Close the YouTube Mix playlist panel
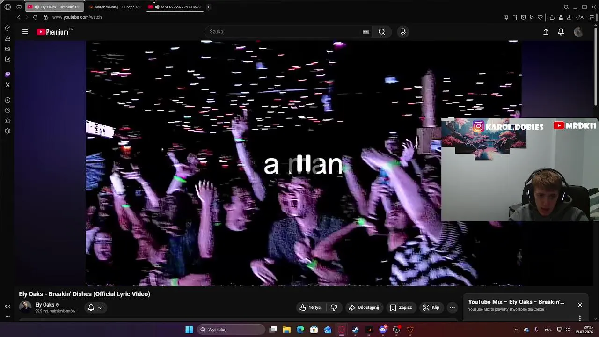The width and height of the screenshot is (599, 337). (580, 305)
